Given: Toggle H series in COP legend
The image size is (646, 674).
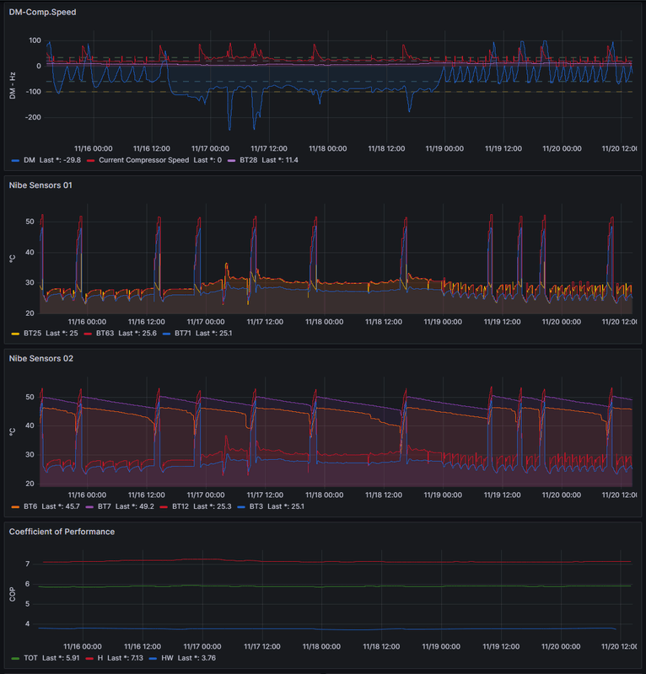Looking at the screenshot, I should pyautogui.click(x=100, y=658).
